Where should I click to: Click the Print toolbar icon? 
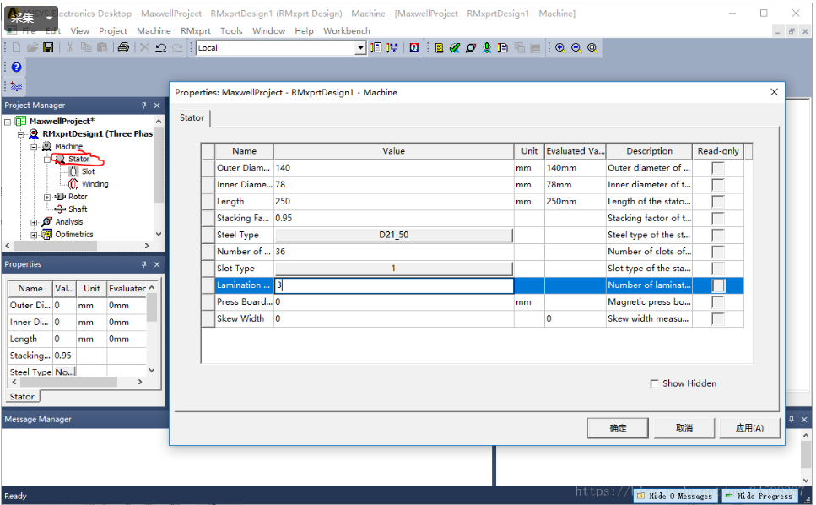tap(123, 47)
